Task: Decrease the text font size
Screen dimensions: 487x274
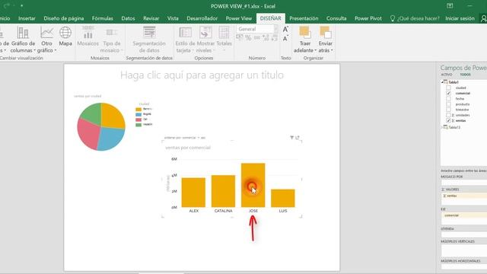Action: pyautogui.click(x=285, y=39)
